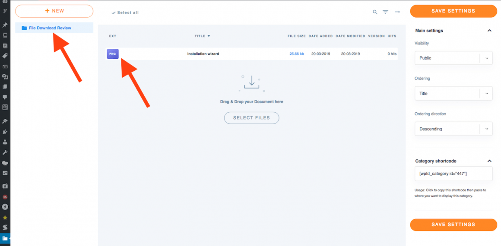Sort by HITS column header
Image resolution: width=501 pixels, height=246 pixels.
pos(392,36)
